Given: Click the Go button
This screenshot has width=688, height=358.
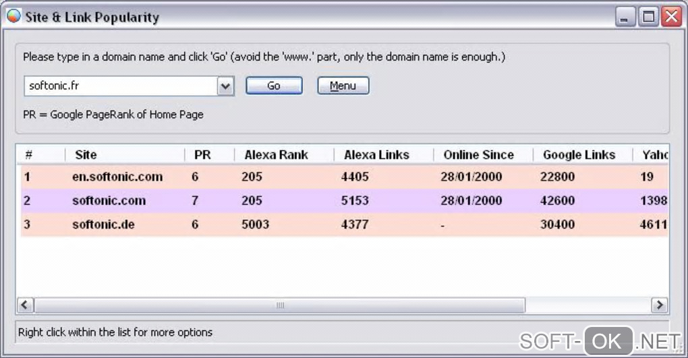Looking at the screenshot, I should pyautogui.click(x=274, y=86).
